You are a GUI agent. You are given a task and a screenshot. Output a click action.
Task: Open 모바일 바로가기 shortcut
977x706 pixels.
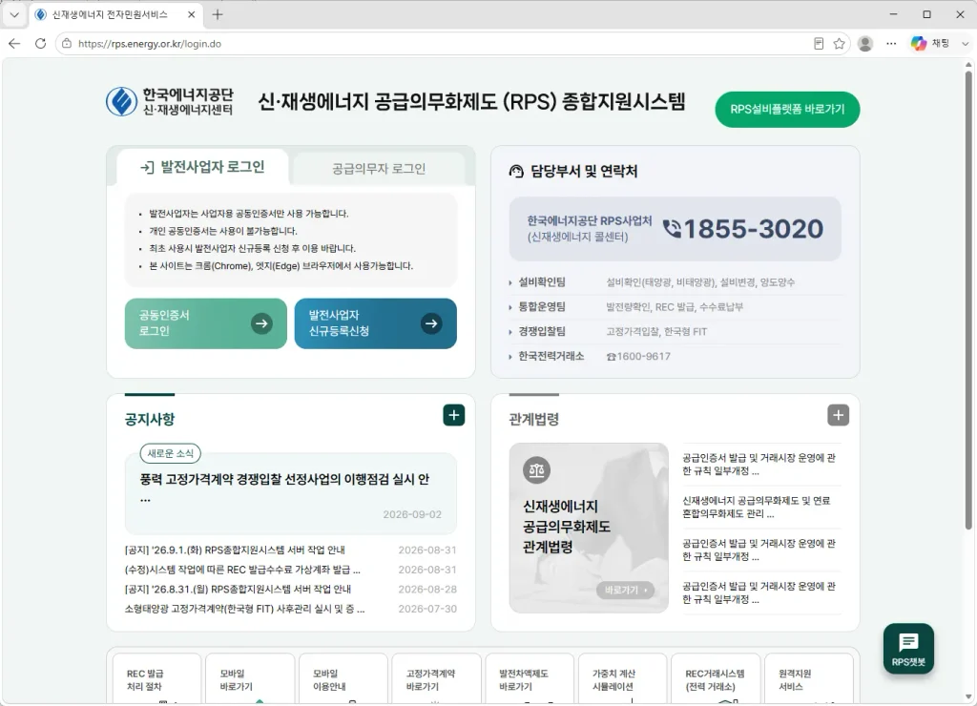[x=250, y=679]
